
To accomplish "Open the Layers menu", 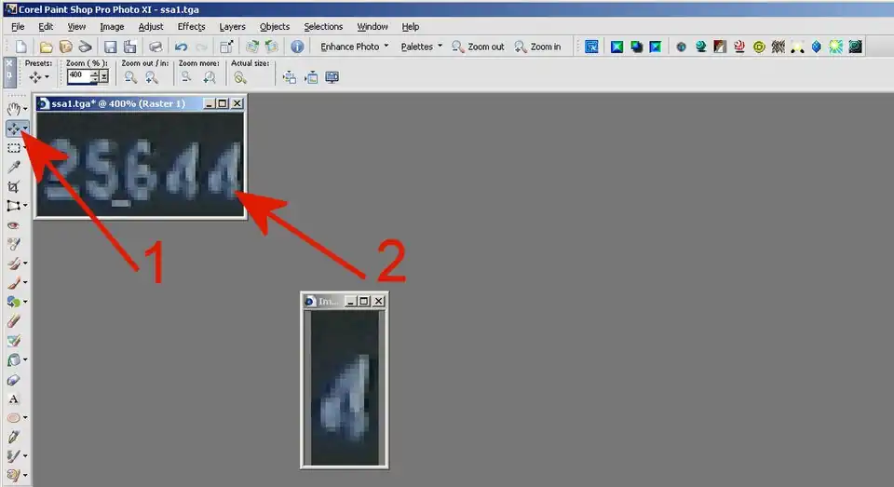I will (x=232, y=27).
